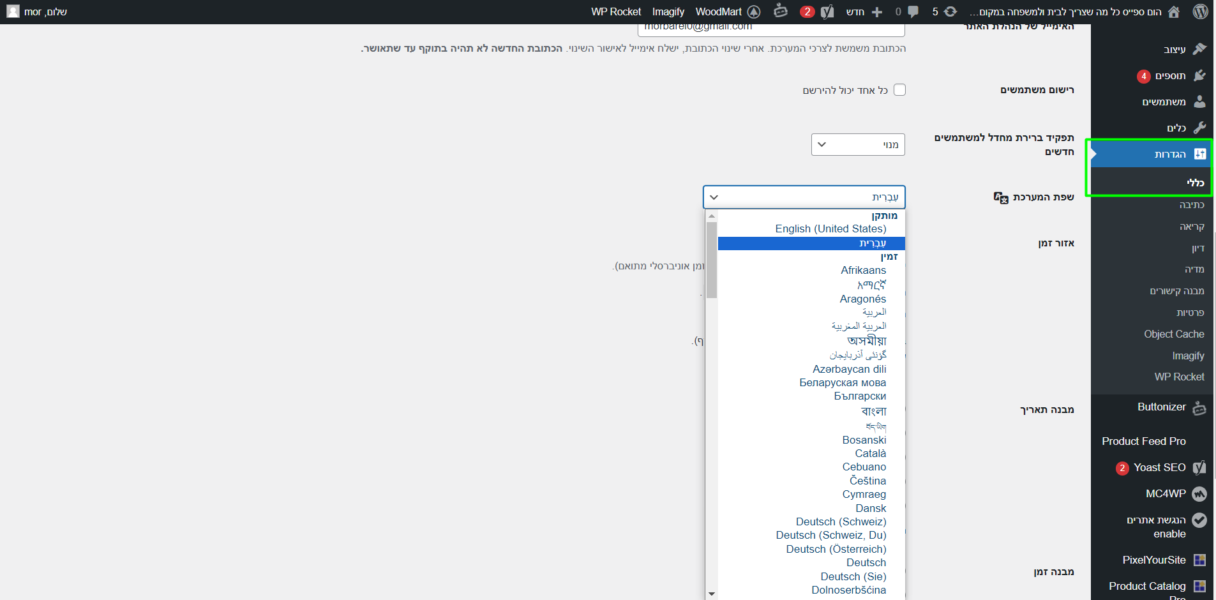Choose Čeština language option
Image resolution: width=1216 pixels, height=600 pixels.
pyautogui.click(x=867, y=481)
